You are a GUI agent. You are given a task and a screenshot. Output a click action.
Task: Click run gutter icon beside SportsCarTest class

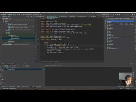point(38,39)
